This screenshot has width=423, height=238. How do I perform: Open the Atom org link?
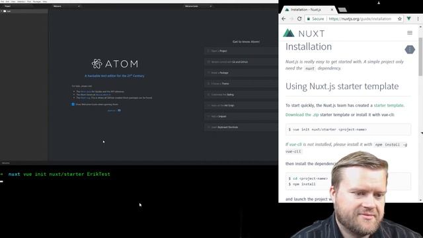[85, 98]
